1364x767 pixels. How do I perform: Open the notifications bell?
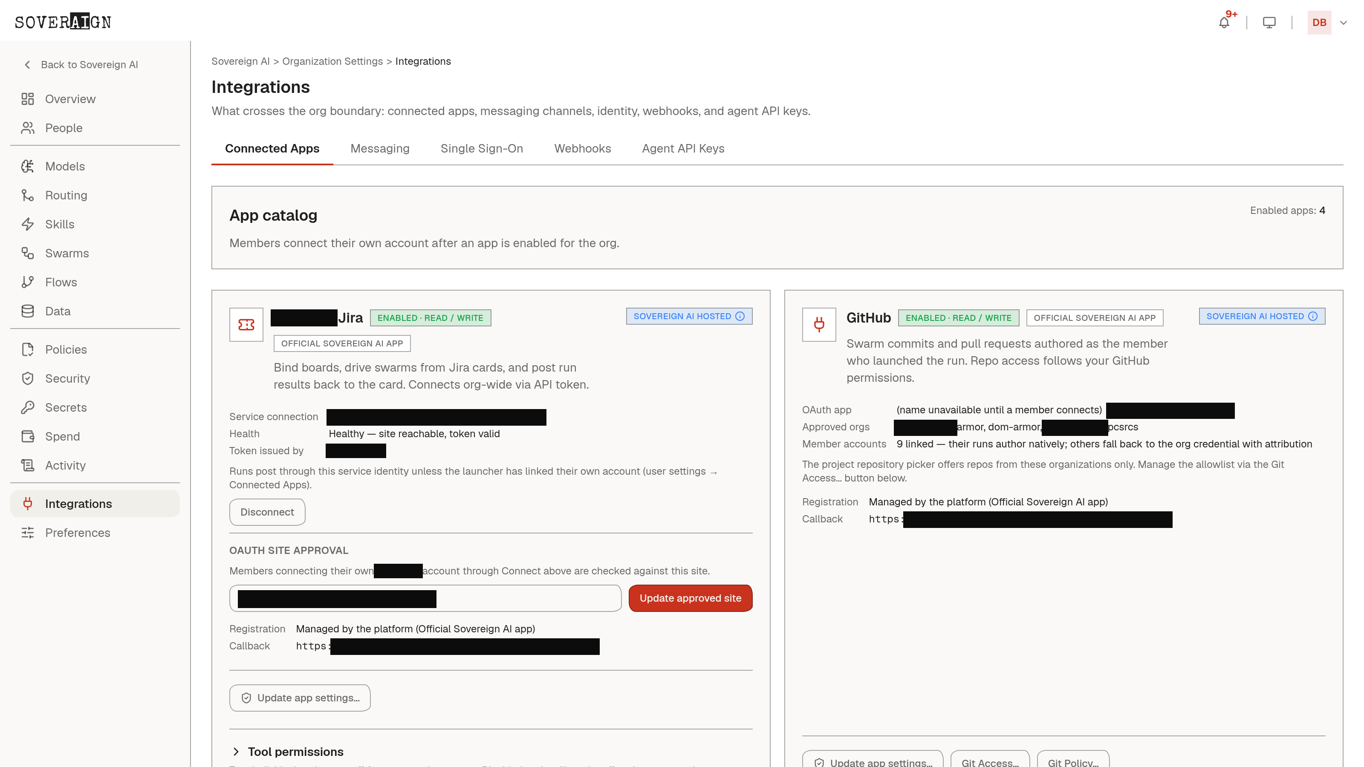[1224, 22]
